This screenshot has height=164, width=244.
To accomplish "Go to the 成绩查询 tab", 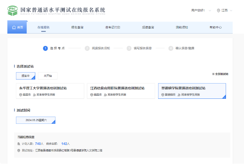I will pos(148,27).
